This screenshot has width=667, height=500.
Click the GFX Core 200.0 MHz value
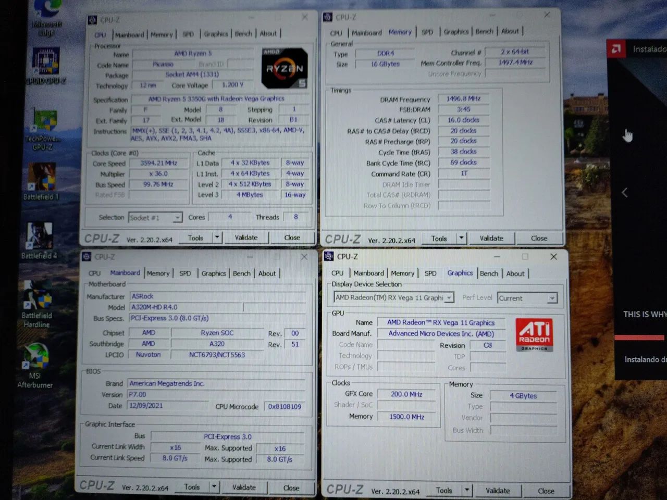click(x=406, y=394)
